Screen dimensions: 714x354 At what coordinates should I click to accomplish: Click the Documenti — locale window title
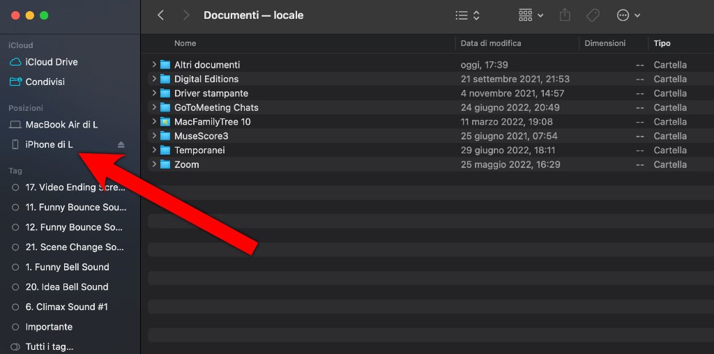(253, 15)
